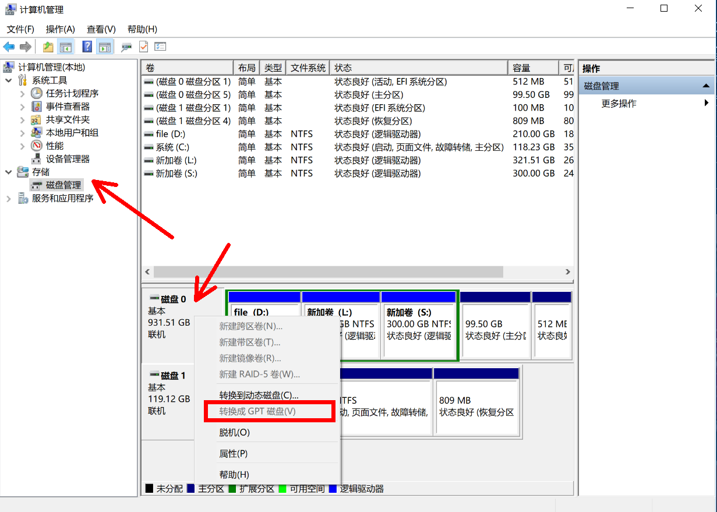The height and width of the screenshot is (512, 717).
Task: Select the 磁盘 0 磁盘分区 1 row
Action: tap(358, 82)
